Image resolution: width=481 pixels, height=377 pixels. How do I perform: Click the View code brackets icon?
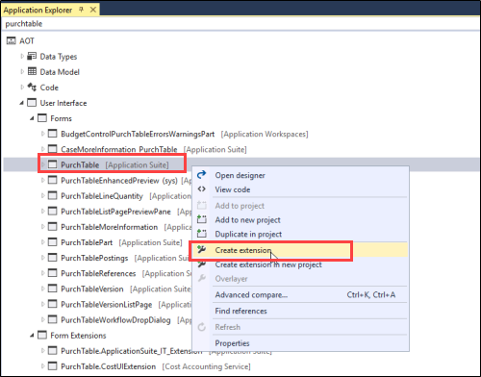201,189
